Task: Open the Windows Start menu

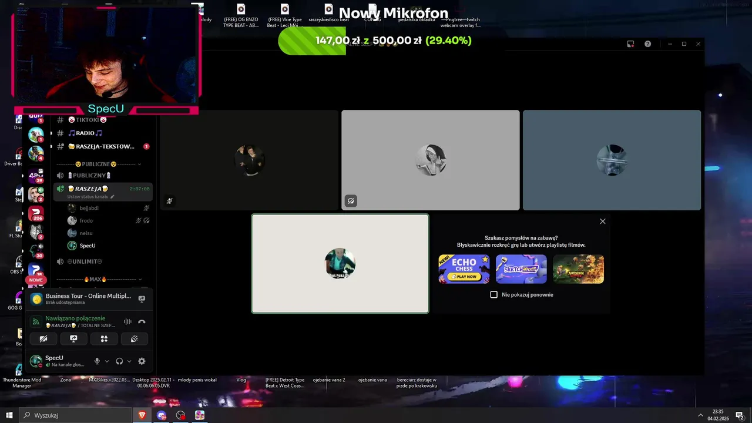Action: coord(9,415)
